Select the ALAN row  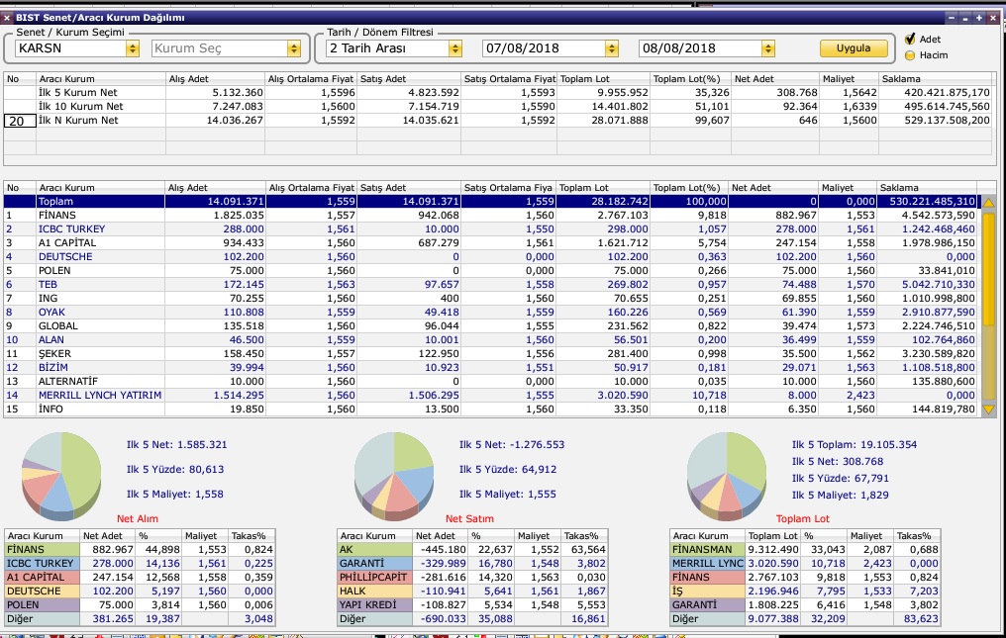491,340
